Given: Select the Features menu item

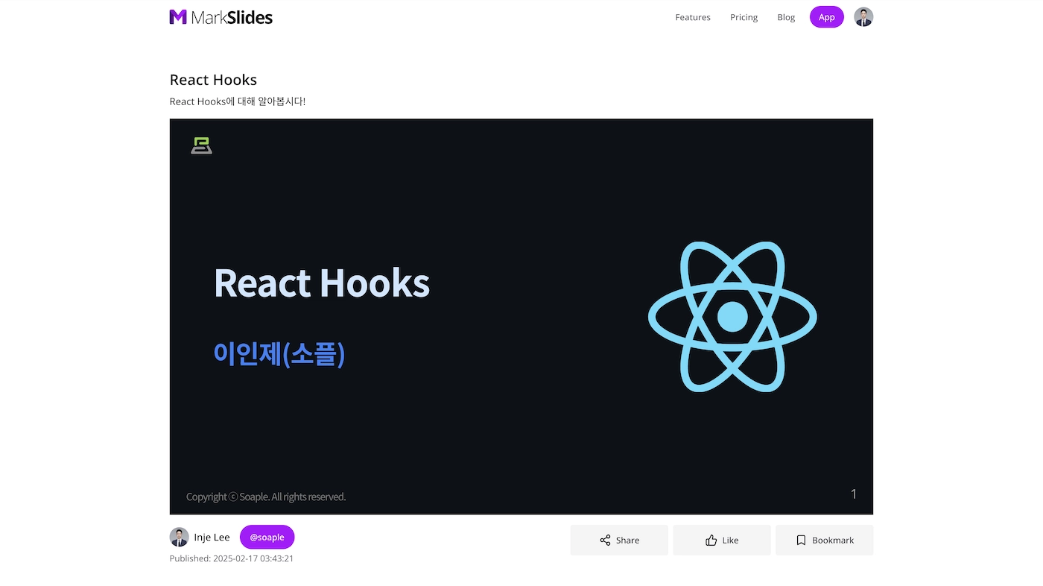Looking at the screenshot, I should pos(692,16).
